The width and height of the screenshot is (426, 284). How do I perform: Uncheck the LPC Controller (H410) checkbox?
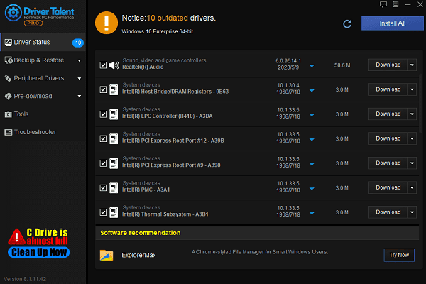(x=103, y=114)
